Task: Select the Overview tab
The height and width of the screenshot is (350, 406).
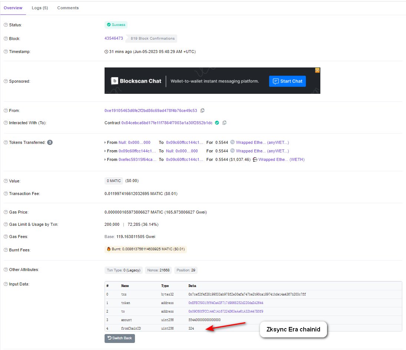Action: (13, 8)
